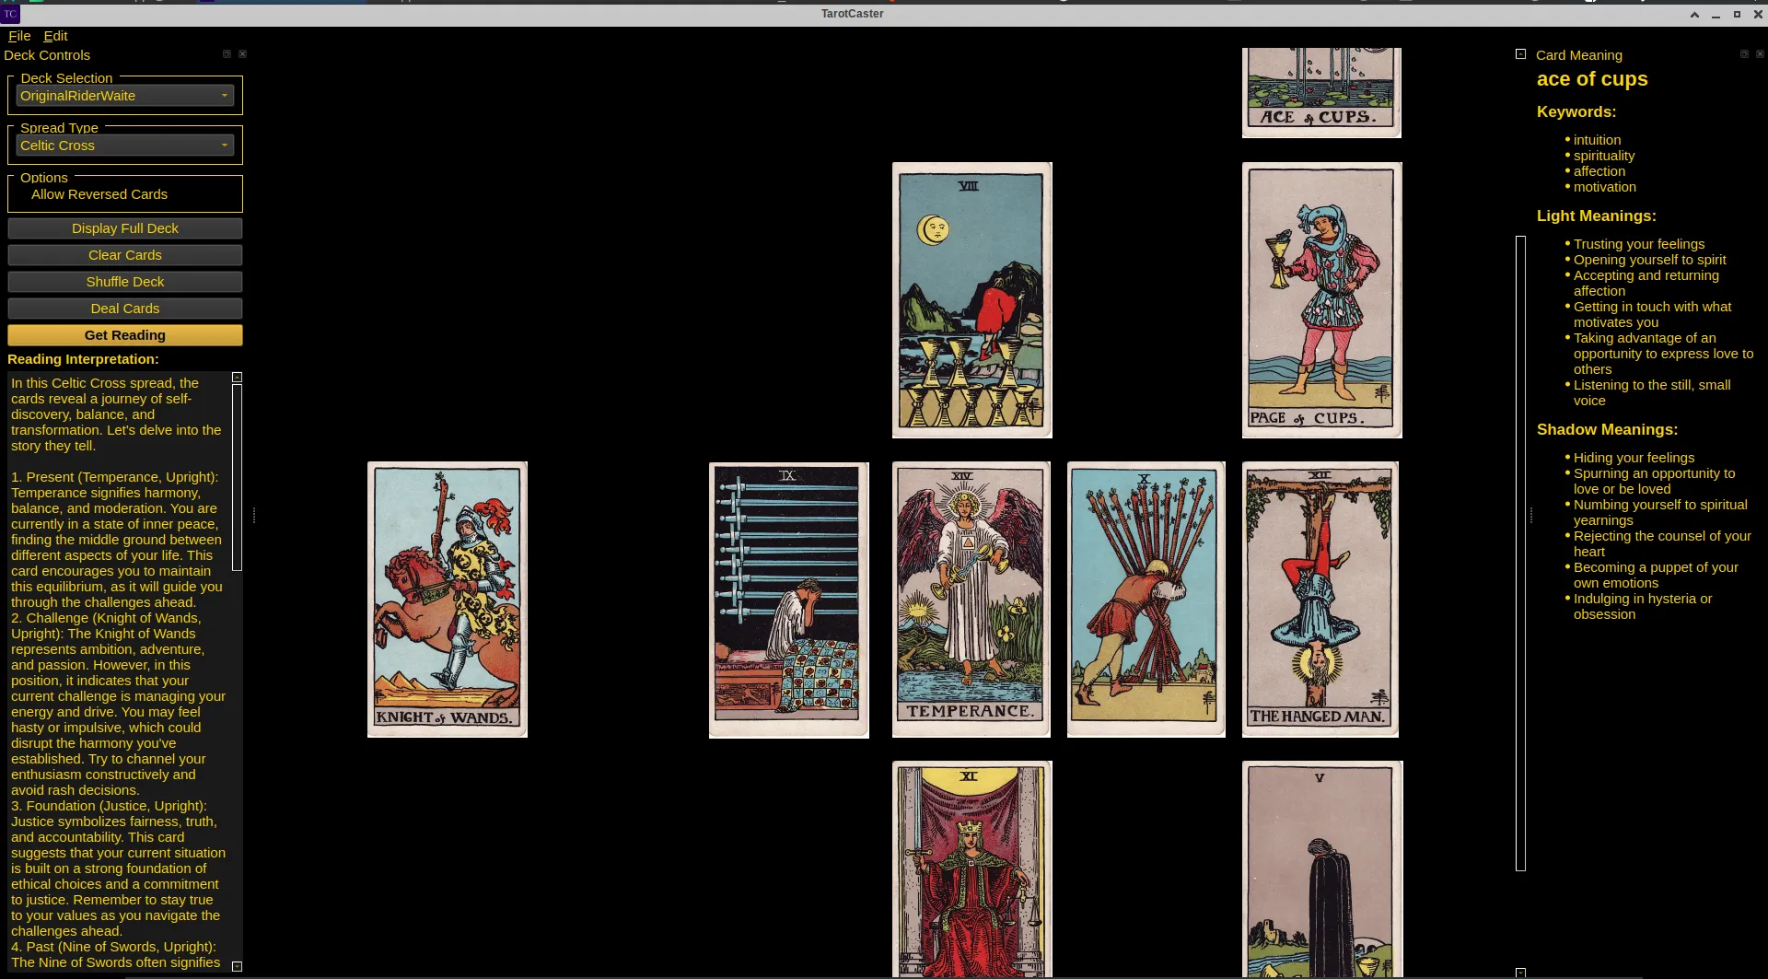Click 'Hiding your feelings' list item

[1634, 458]
